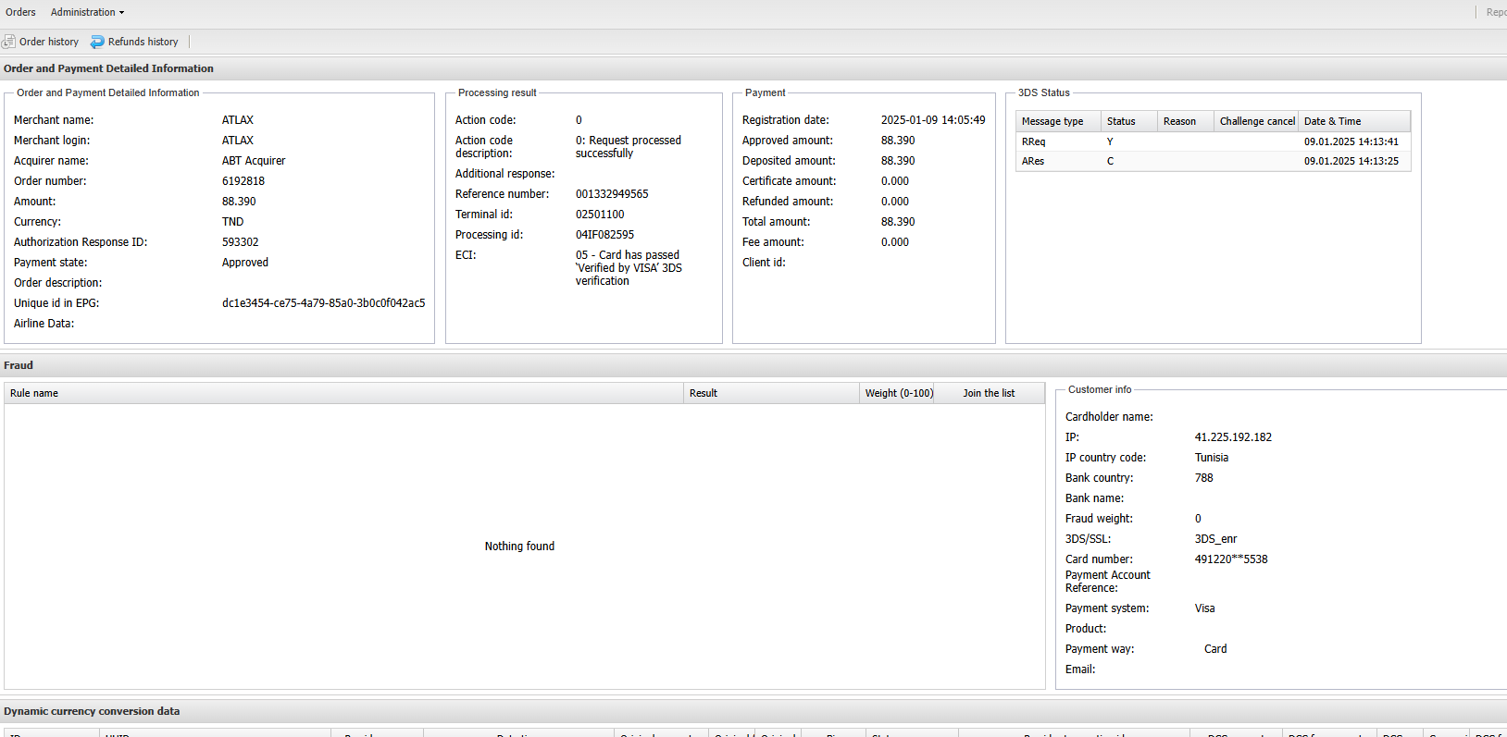The height and width of the screenshot is (737, 1507).
Task: Click the Unique id in EPG value
Action: pyautogui.click(x=323, y=303)
